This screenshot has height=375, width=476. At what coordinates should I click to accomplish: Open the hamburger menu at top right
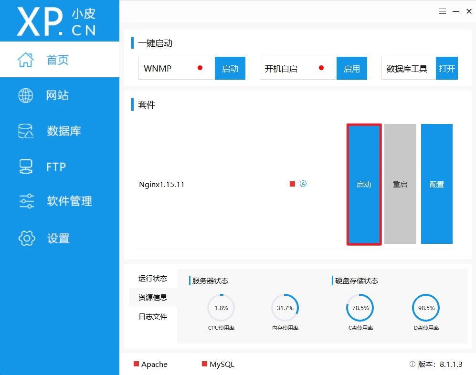(442, 10)
